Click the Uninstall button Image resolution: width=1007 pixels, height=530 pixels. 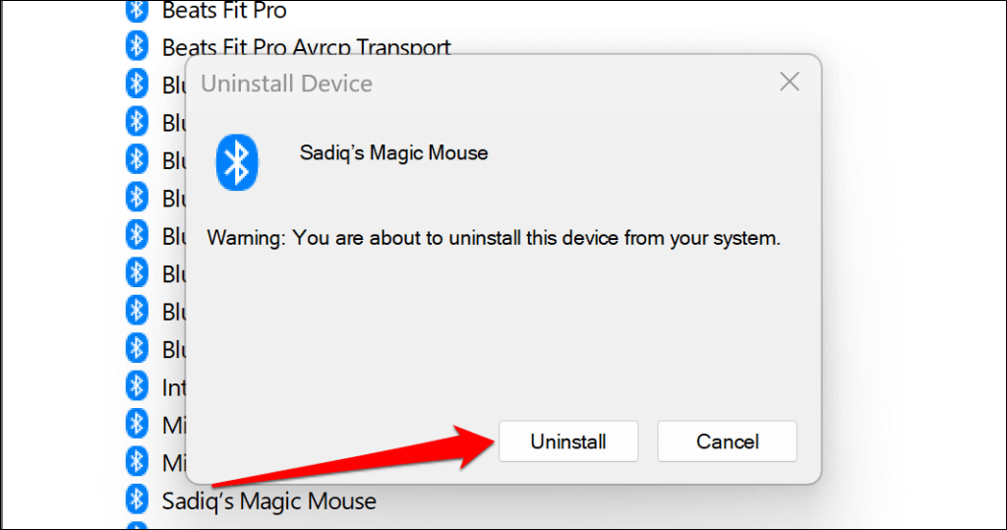coord(568,442)
